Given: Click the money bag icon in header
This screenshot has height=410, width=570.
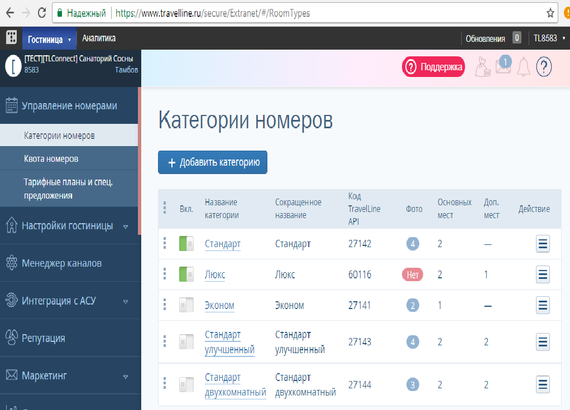Looking at the screenshot, I should (482, 67).
